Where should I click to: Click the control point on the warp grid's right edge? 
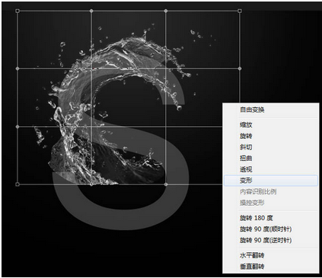240,68
